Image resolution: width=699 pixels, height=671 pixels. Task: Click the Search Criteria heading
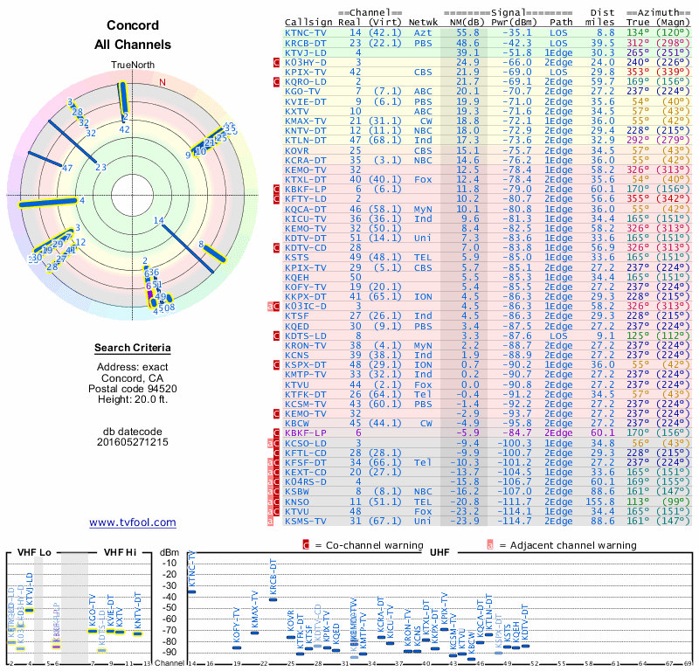point(133,348)
